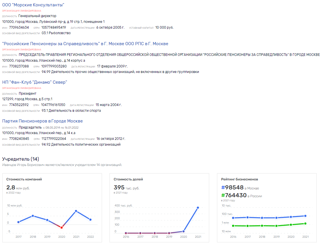This screenshot has height=245, width=323.
Task: Open ООО "Морские Консультанты" company link
Action: [x=33, y=5]
